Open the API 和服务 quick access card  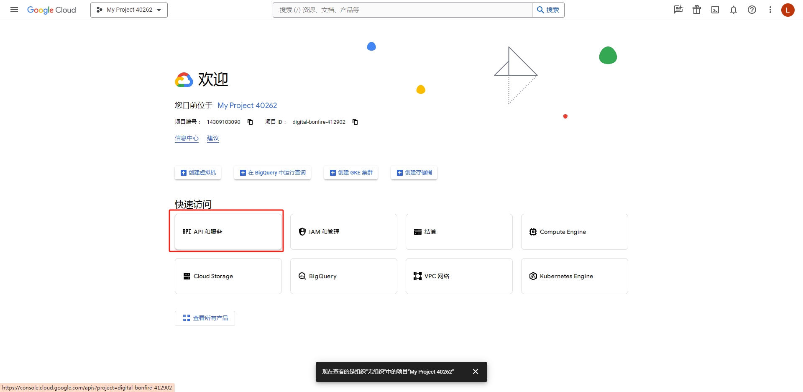point(228,232)
